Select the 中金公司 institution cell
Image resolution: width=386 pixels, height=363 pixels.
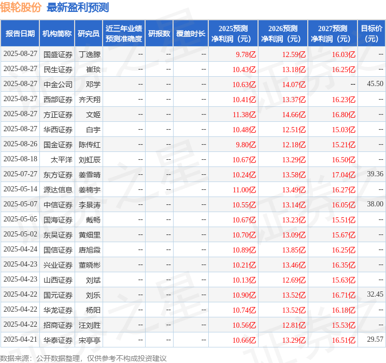[58, 85]
